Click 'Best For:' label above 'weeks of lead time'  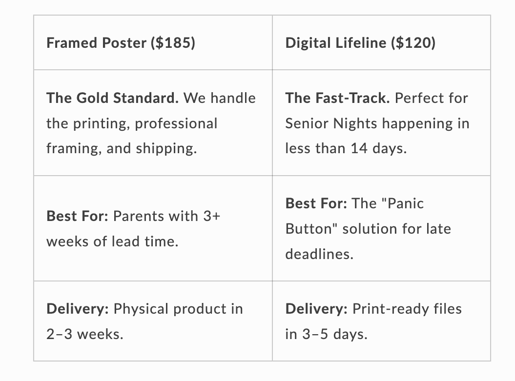point(77,216)
